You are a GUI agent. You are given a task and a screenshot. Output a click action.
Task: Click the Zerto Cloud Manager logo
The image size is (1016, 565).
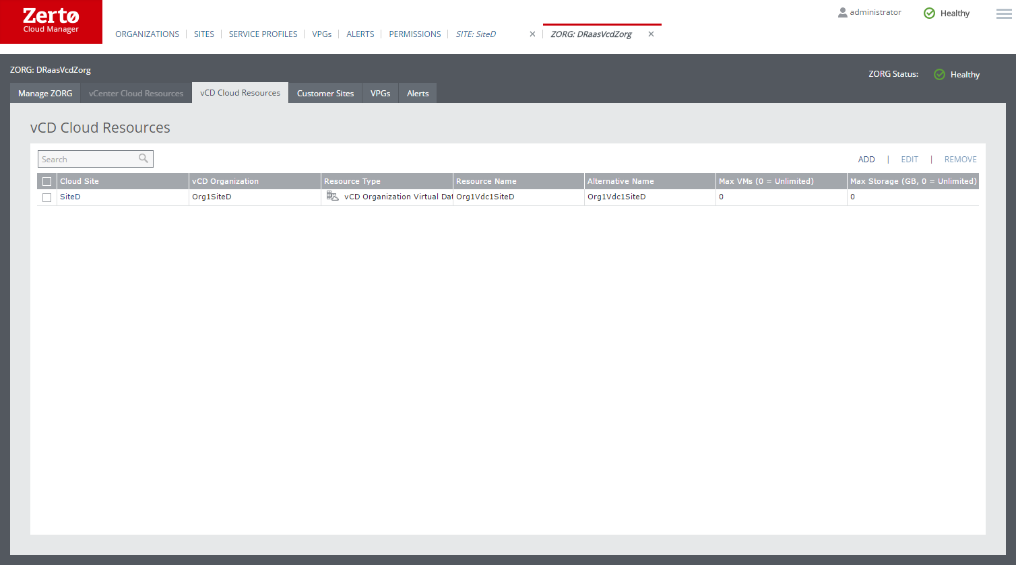point(51,22)
